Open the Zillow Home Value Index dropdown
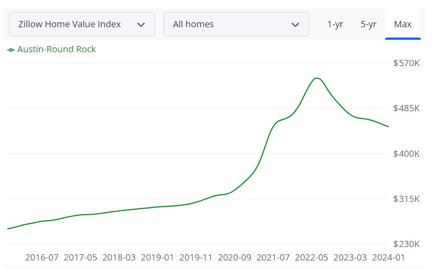 (82, 24)
